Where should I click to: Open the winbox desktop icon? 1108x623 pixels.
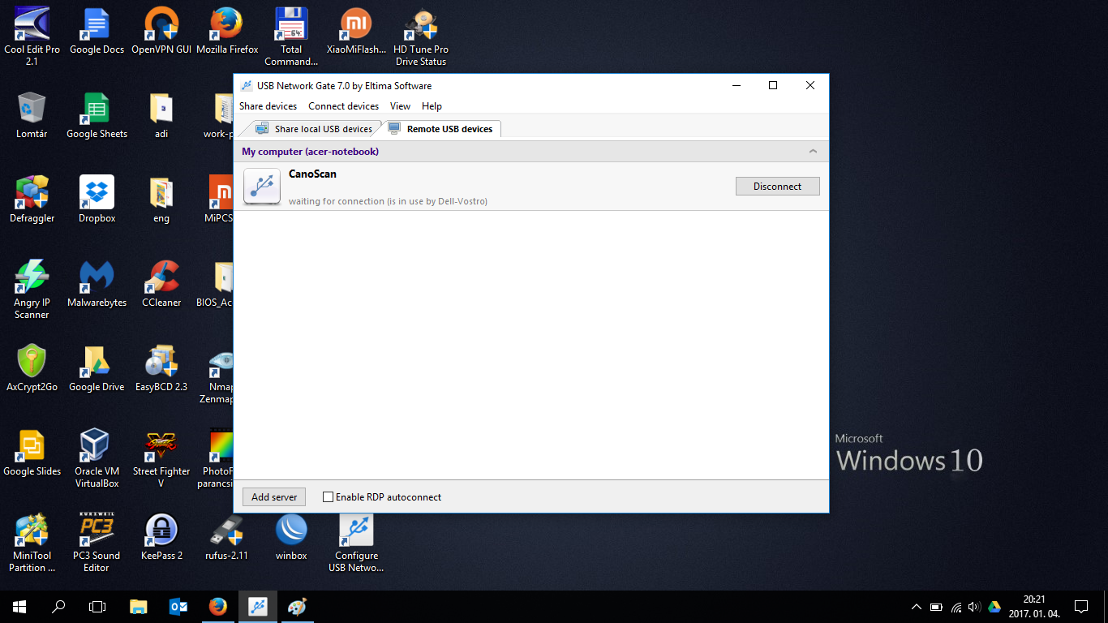point(291,531)
